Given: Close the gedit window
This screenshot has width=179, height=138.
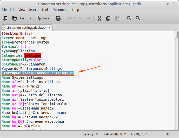Looking at the screenshot, I should point(174,4).
